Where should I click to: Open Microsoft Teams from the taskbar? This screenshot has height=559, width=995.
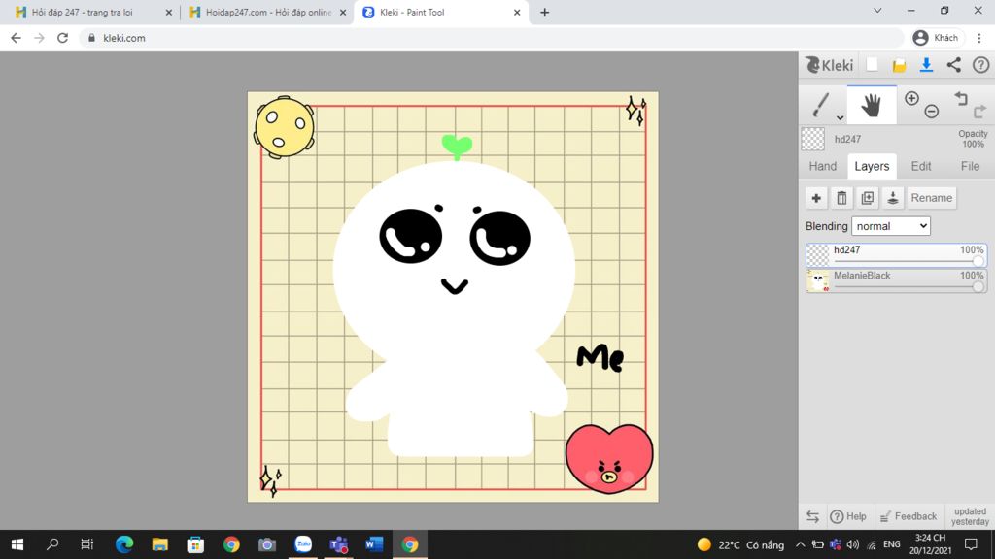tap(339, 544)
